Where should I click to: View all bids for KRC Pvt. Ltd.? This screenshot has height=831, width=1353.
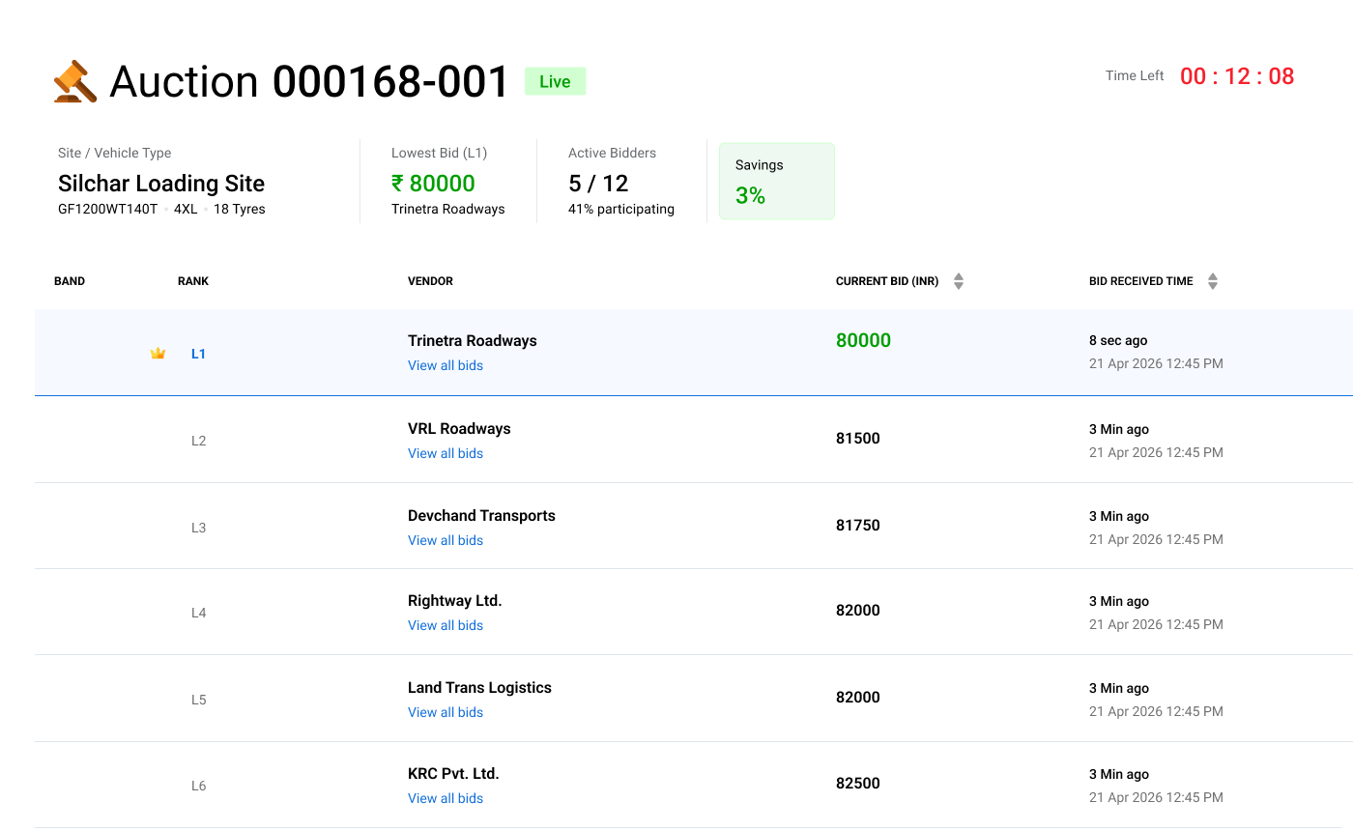tap(446, 798)
